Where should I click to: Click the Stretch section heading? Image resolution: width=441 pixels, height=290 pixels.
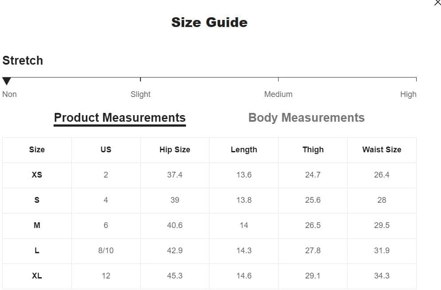click(23, 61)
